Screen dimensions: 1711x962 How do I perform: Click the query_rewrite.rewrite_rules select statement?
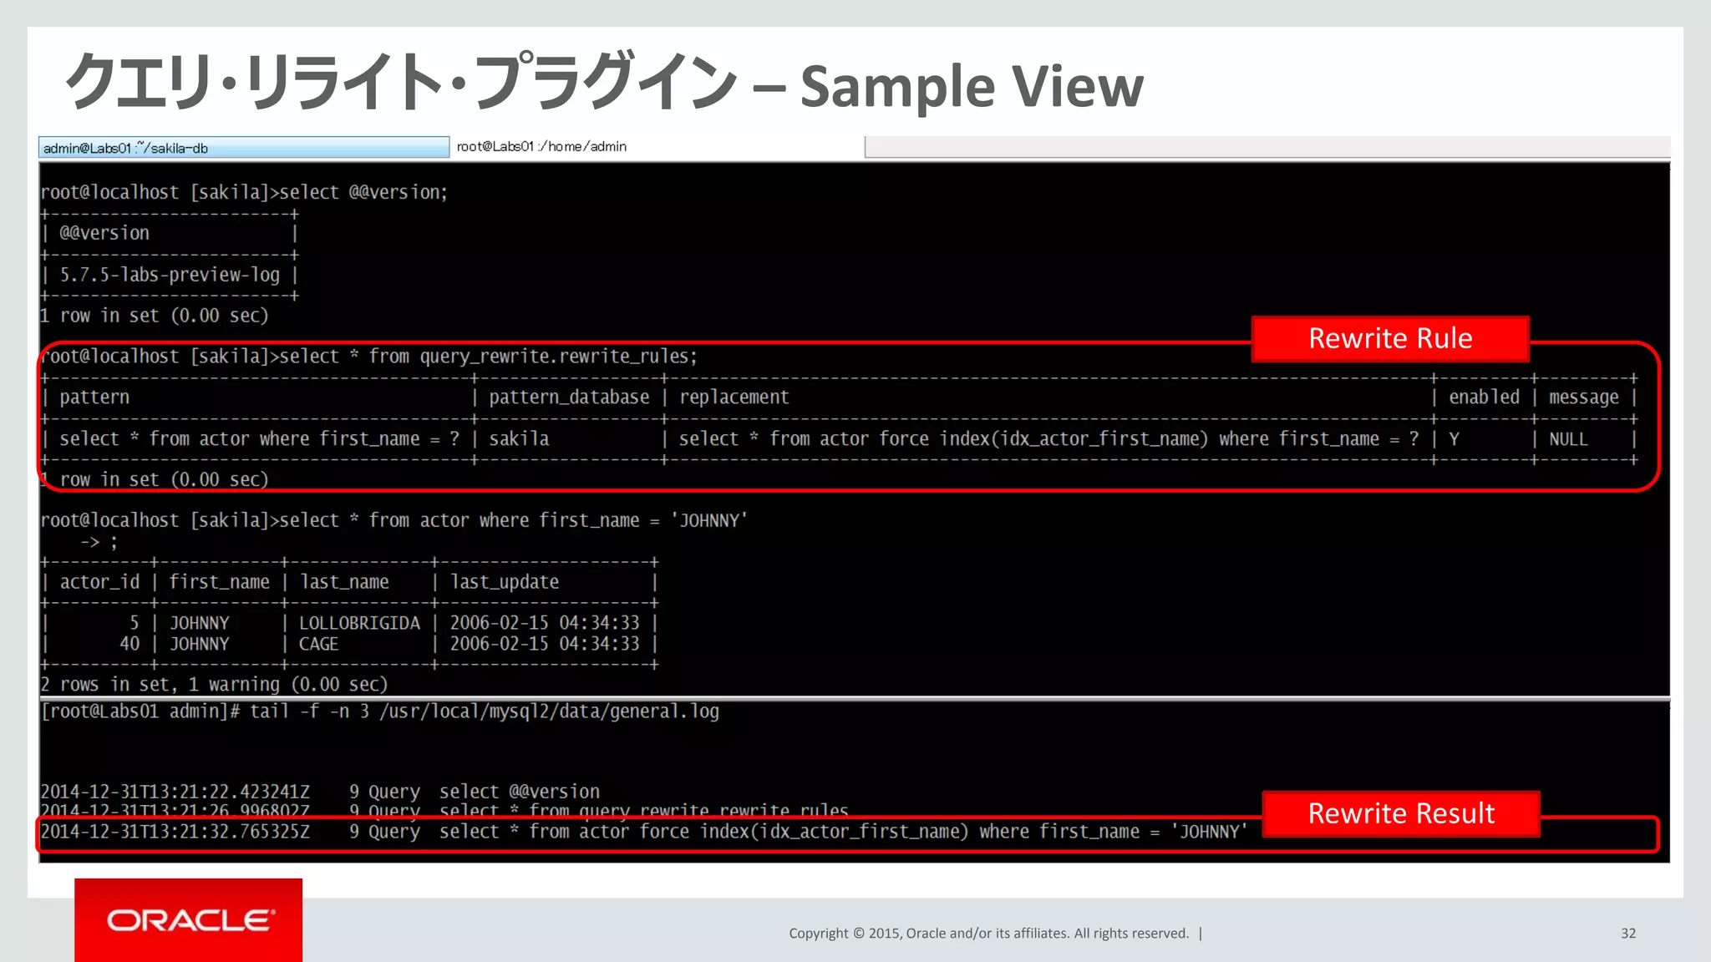368,357
